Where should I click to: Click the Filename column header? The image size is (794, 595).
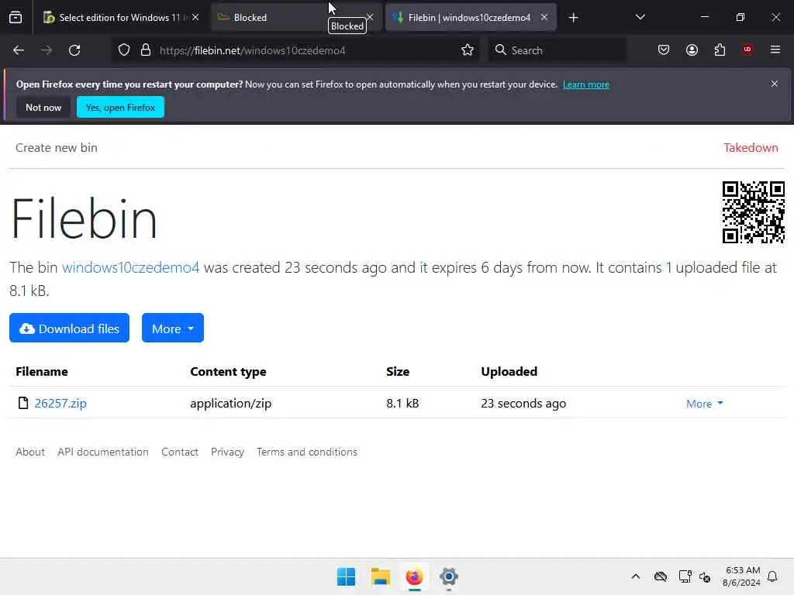coord(42,371)
